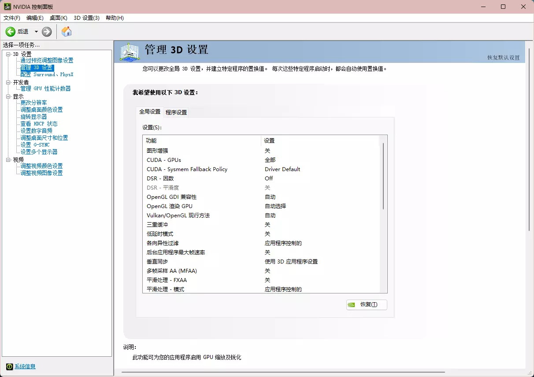Open 调整视频颜色设置
This screenshot has height=377, width=534.
coord(41,166)
